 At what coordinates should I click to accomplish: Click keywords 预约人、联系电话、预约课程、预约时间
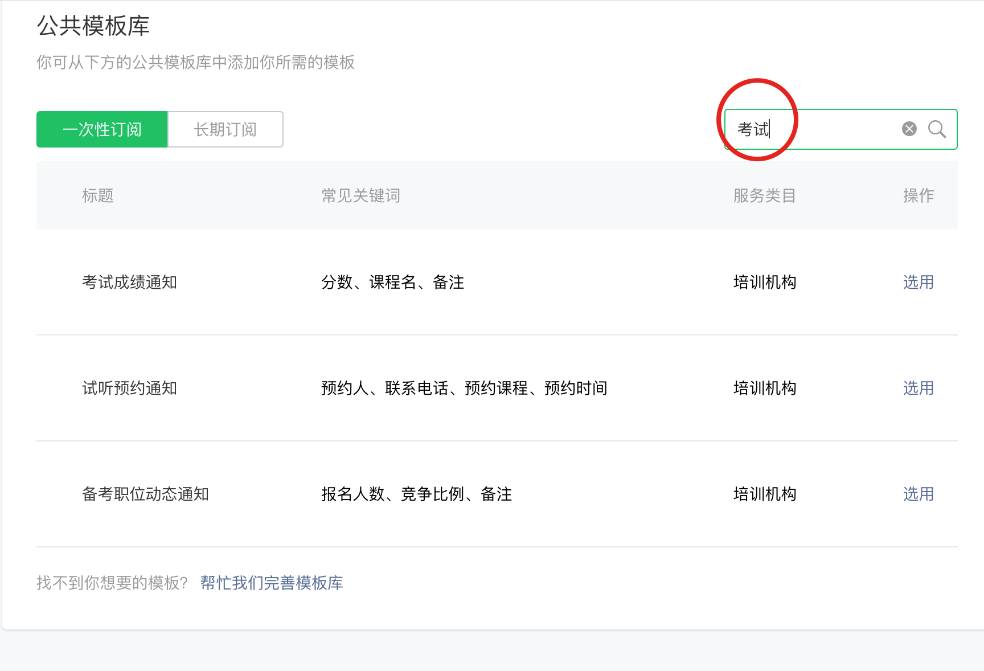point(464,388)
